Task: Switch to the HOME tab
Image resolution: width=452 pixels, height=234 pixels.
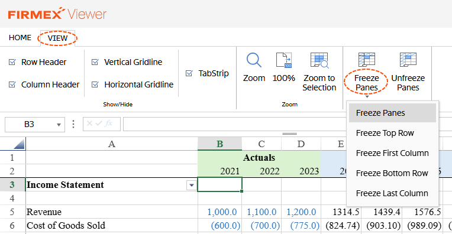Action: pos(20,38)
